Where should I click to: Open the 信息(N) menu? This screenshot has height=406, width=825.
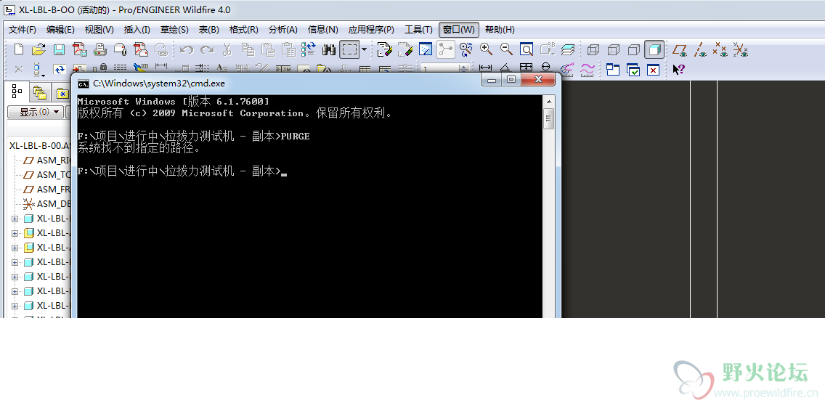[x=323, y=30]
